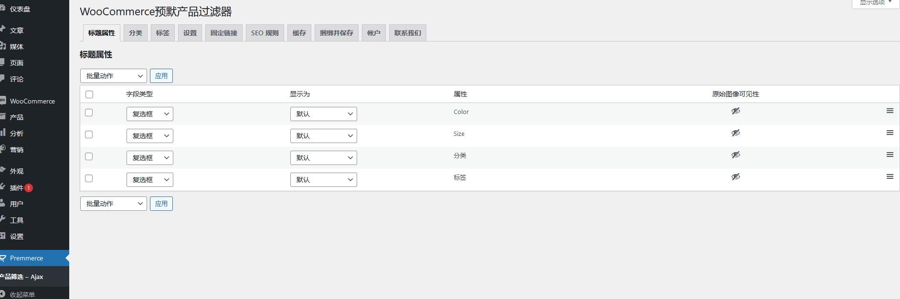Click the reorder handle icon for Size row
The height and width of the screenshot is (299, 900).
(889, 133)
